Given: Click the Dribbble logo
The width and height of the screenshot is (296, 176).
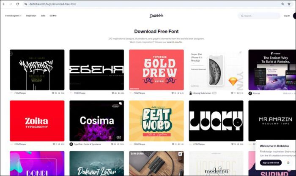Looking at the screenshot, I should [x=156, y=16].
